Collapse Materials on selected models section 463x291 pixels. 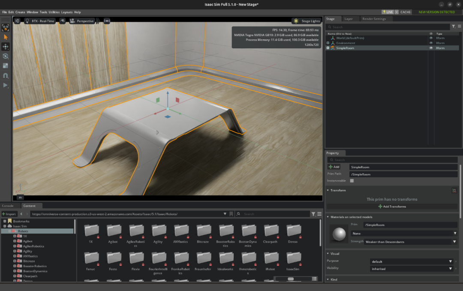pos(328,217)
